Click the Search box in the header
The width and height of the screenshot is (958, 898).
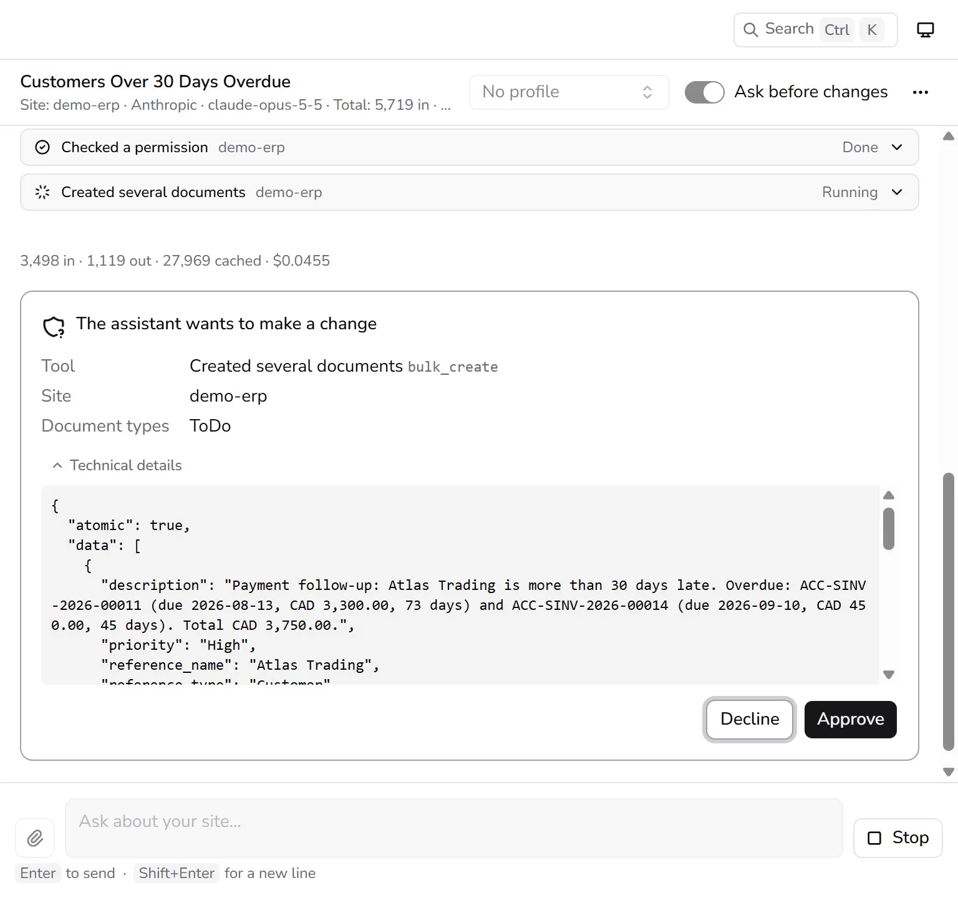816,30
